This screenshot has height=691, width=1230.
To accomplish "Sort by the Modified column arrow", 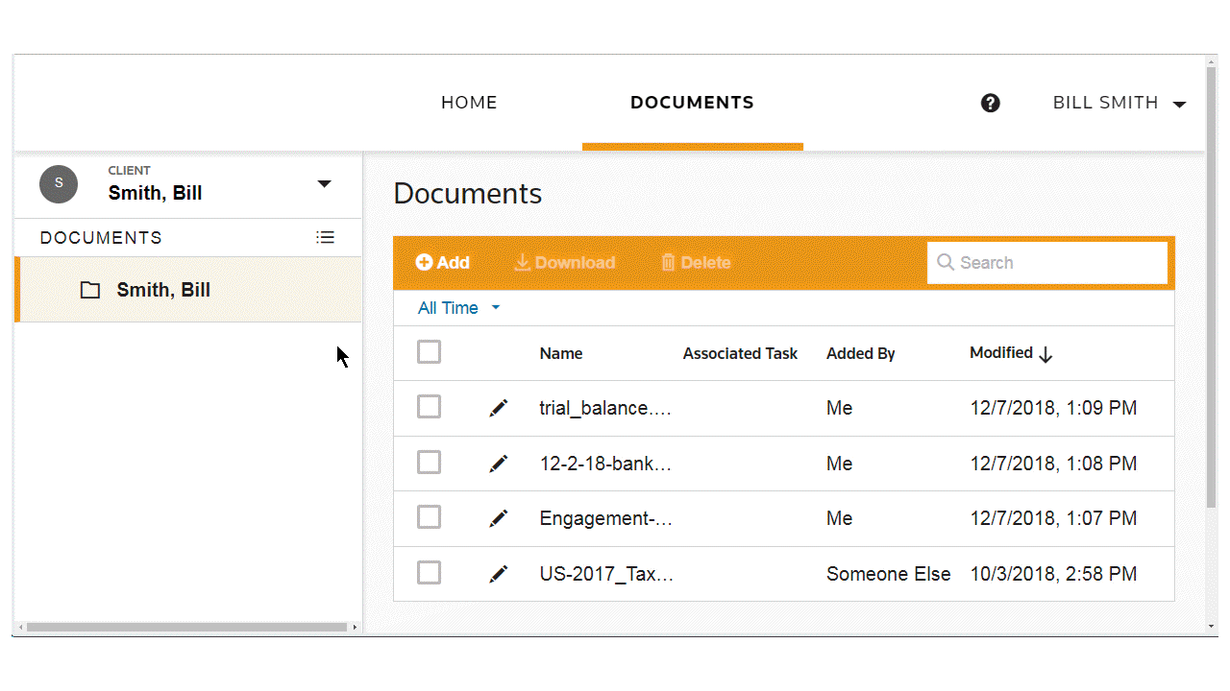I will 1047,353.
